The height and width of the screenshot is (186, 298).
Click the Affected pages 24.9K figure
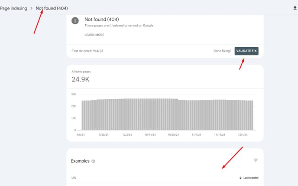[x=81, y=79]
